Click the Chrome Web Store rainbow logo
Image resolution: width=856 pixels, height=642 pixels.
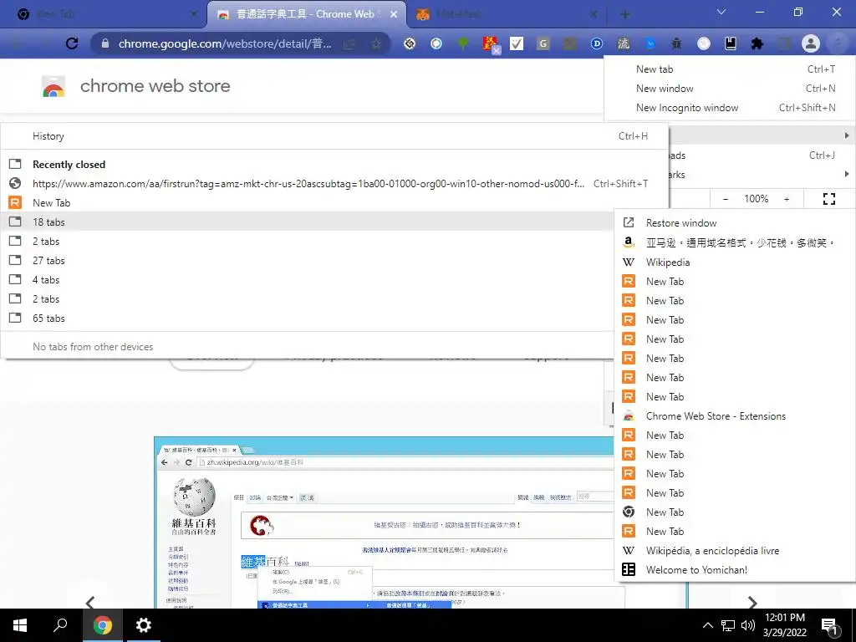tap(53, 86)
